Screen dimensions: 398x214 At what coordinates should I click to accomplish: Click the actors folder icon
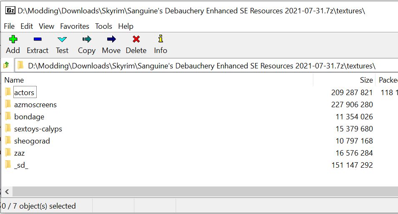8,92
